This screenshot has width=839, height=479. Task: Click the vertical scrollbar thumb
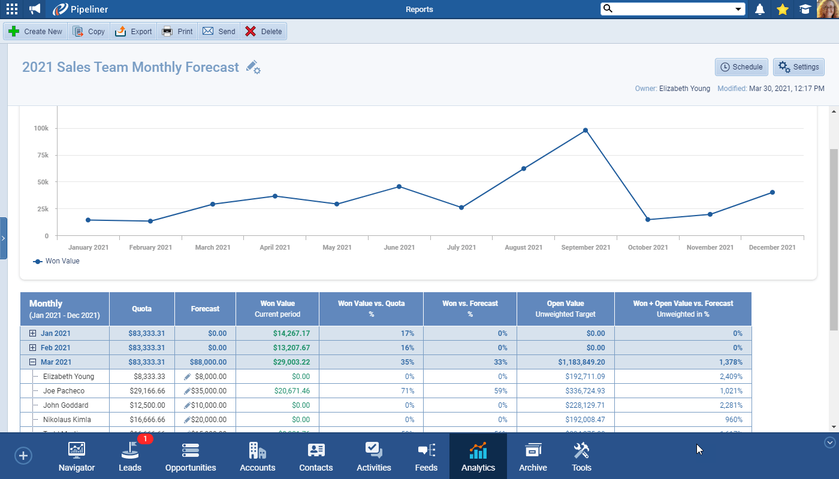click(834, 239)
